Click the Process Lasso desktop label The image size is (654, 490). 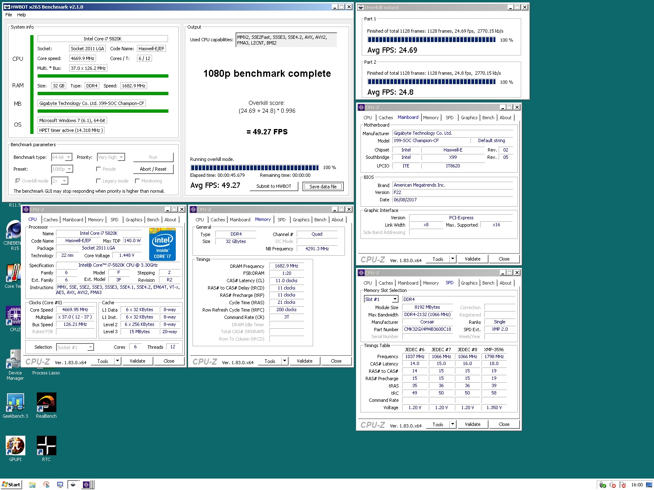click(46, 373)
